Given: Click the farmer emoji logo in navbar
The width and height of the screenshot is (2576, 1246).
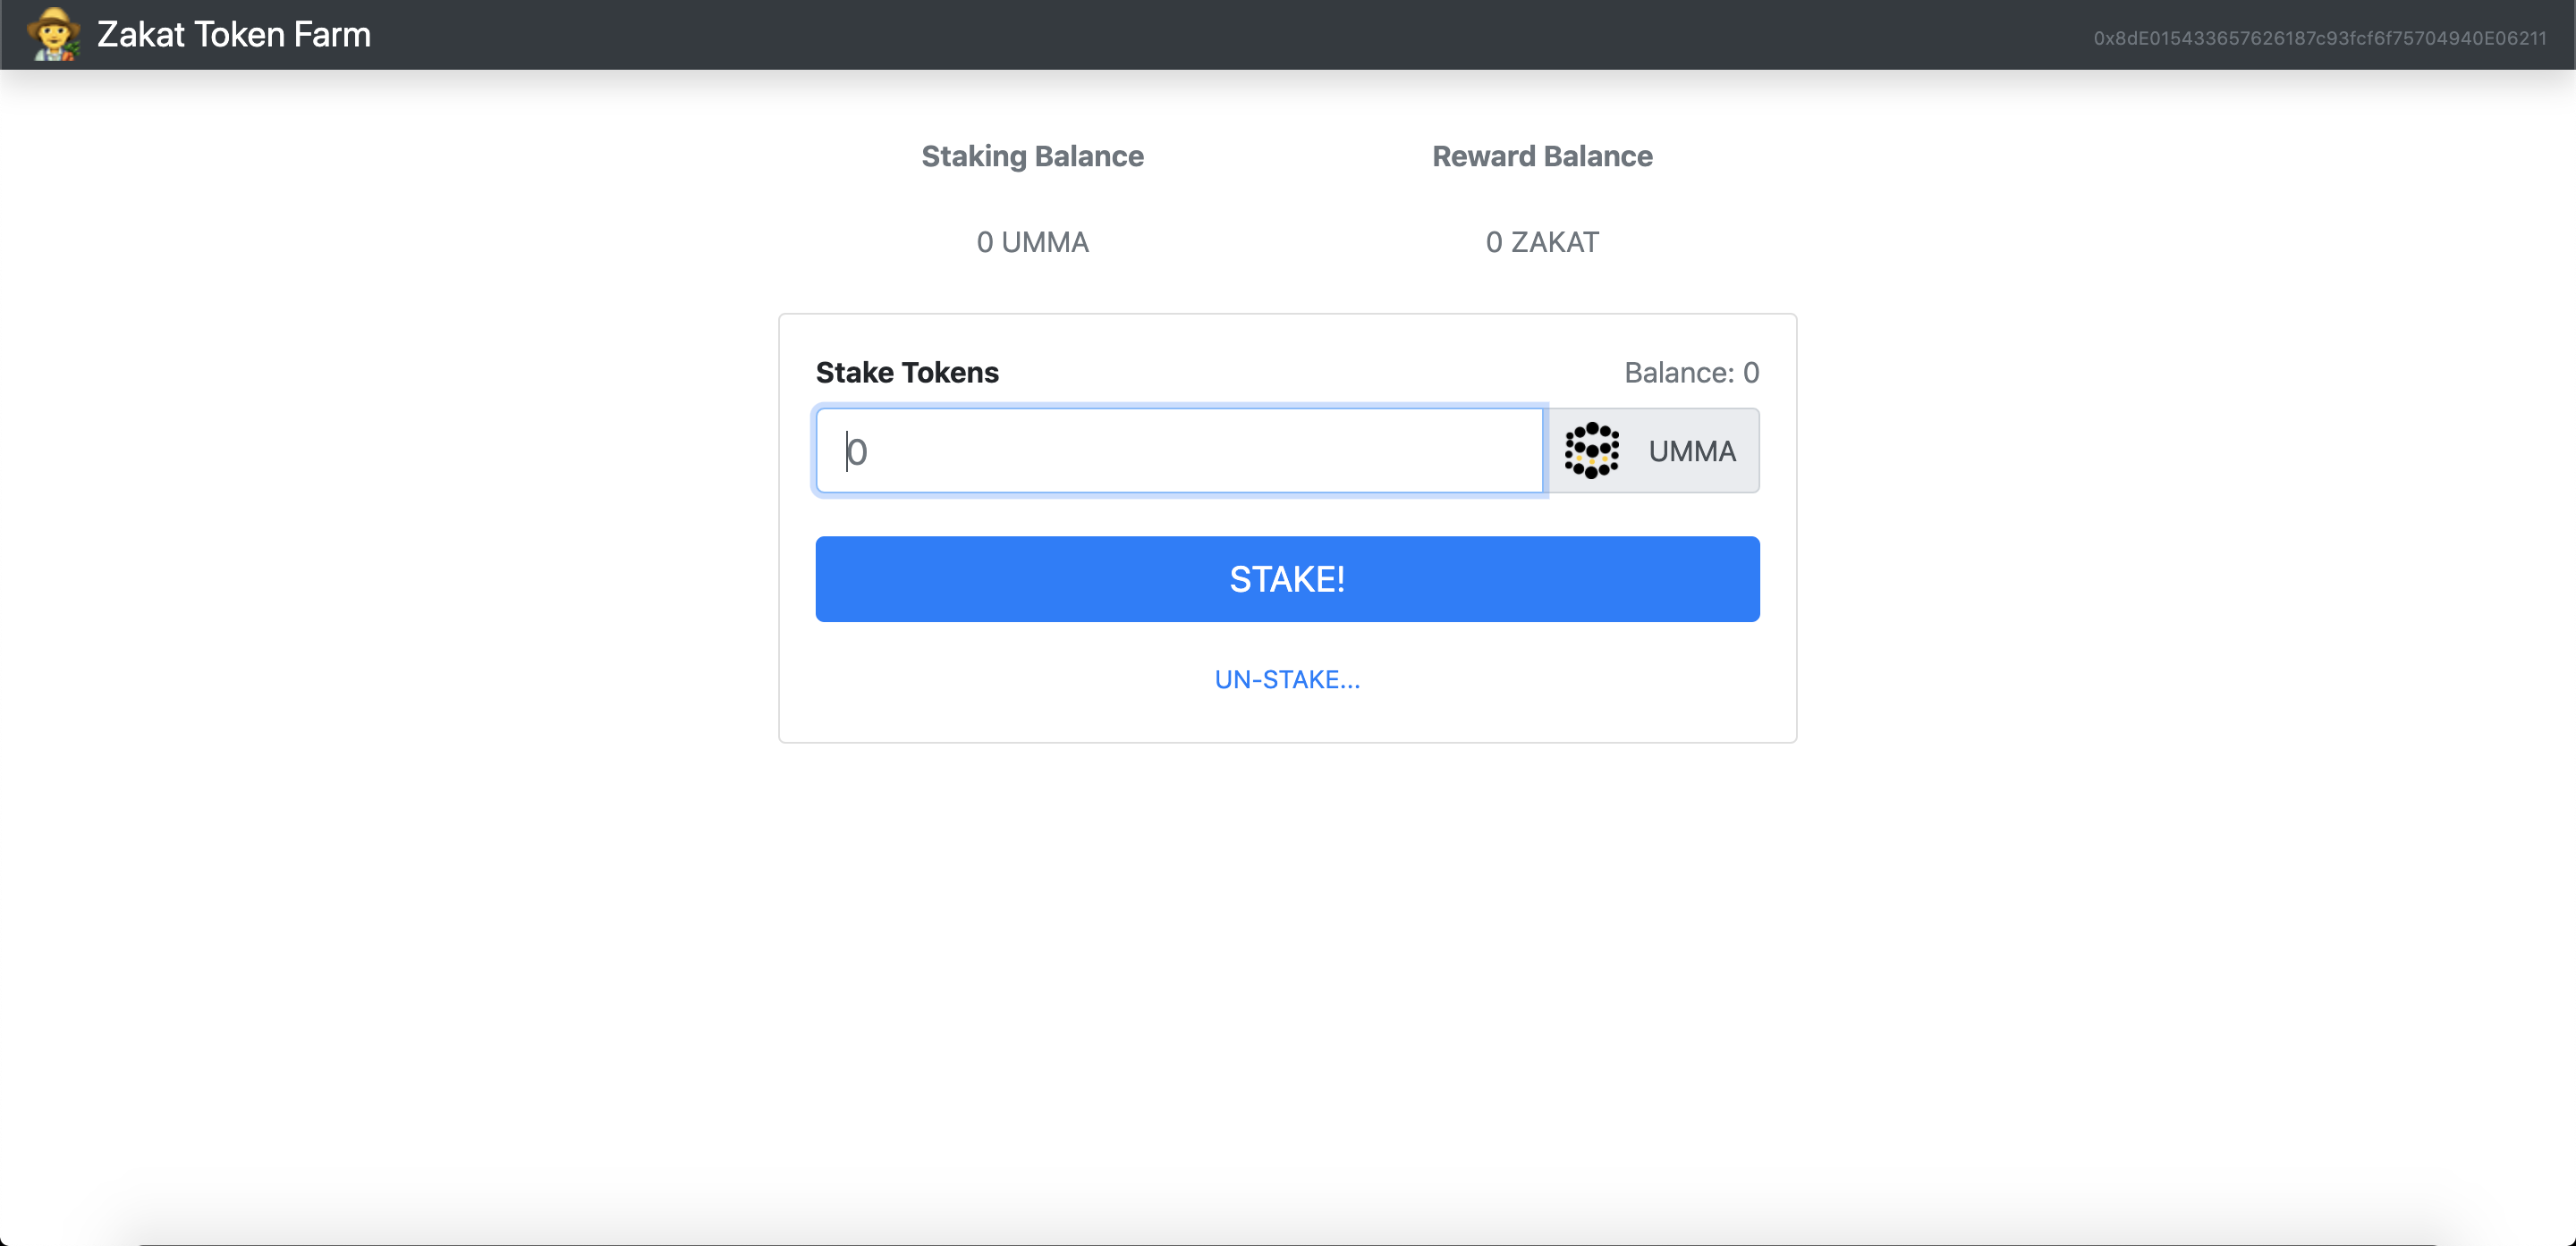Looking at the screenshot, I should point(53,34).
